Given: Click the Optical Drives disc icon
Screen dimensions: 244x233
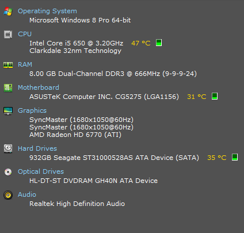Looking at the screenshot, I should pyautogui.click(x=8, y=172).
